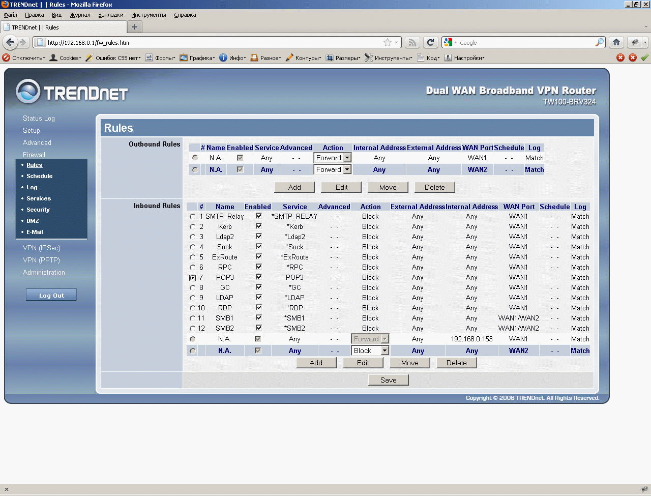This screenshot has width=651, height=496.
Task: Close the add-on bar with X
Action: [7, 489]
